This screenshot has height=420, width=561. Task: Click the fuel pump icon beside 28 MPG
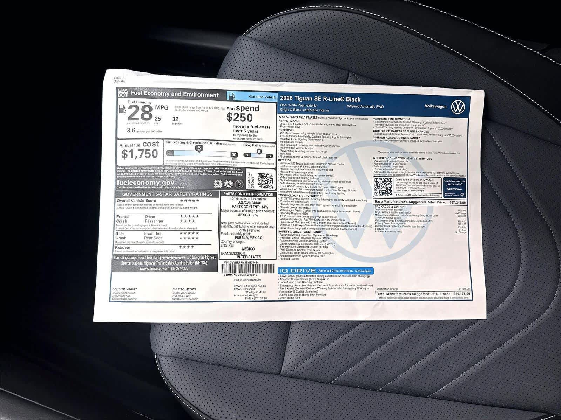click(122, 109)
